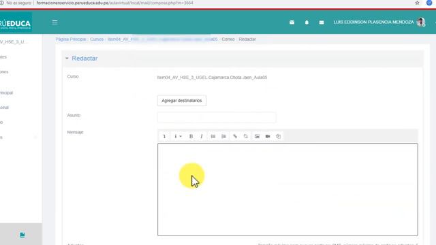The image size is (436, 245).
Task: Click Agregar destinatarios button
Action: [182, 101]
